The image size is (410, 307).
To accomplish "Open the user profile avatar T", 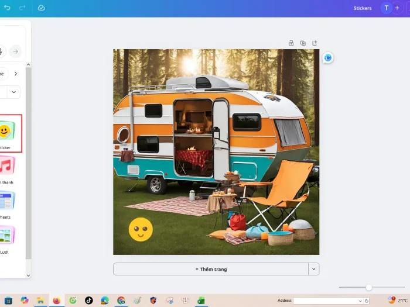I will [x=387, y=8].
